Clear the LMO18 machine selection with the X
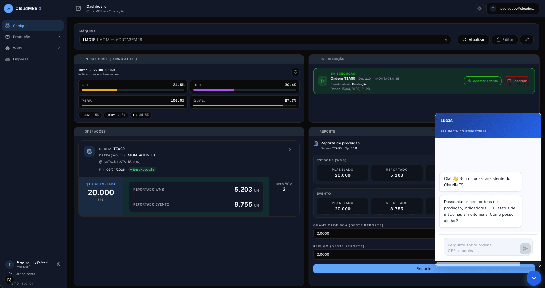The height and width of the screenshot is (288, 545). click(x=446, y=39)
